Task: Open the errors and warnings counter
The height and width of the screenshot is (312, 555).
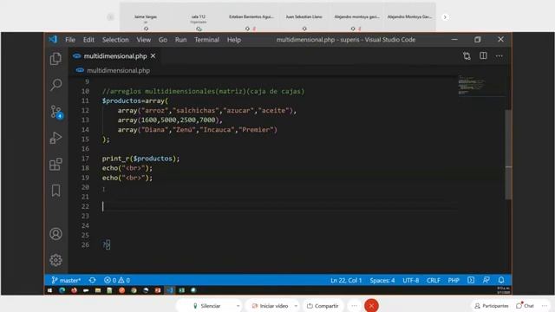Action: pos(117,280)
